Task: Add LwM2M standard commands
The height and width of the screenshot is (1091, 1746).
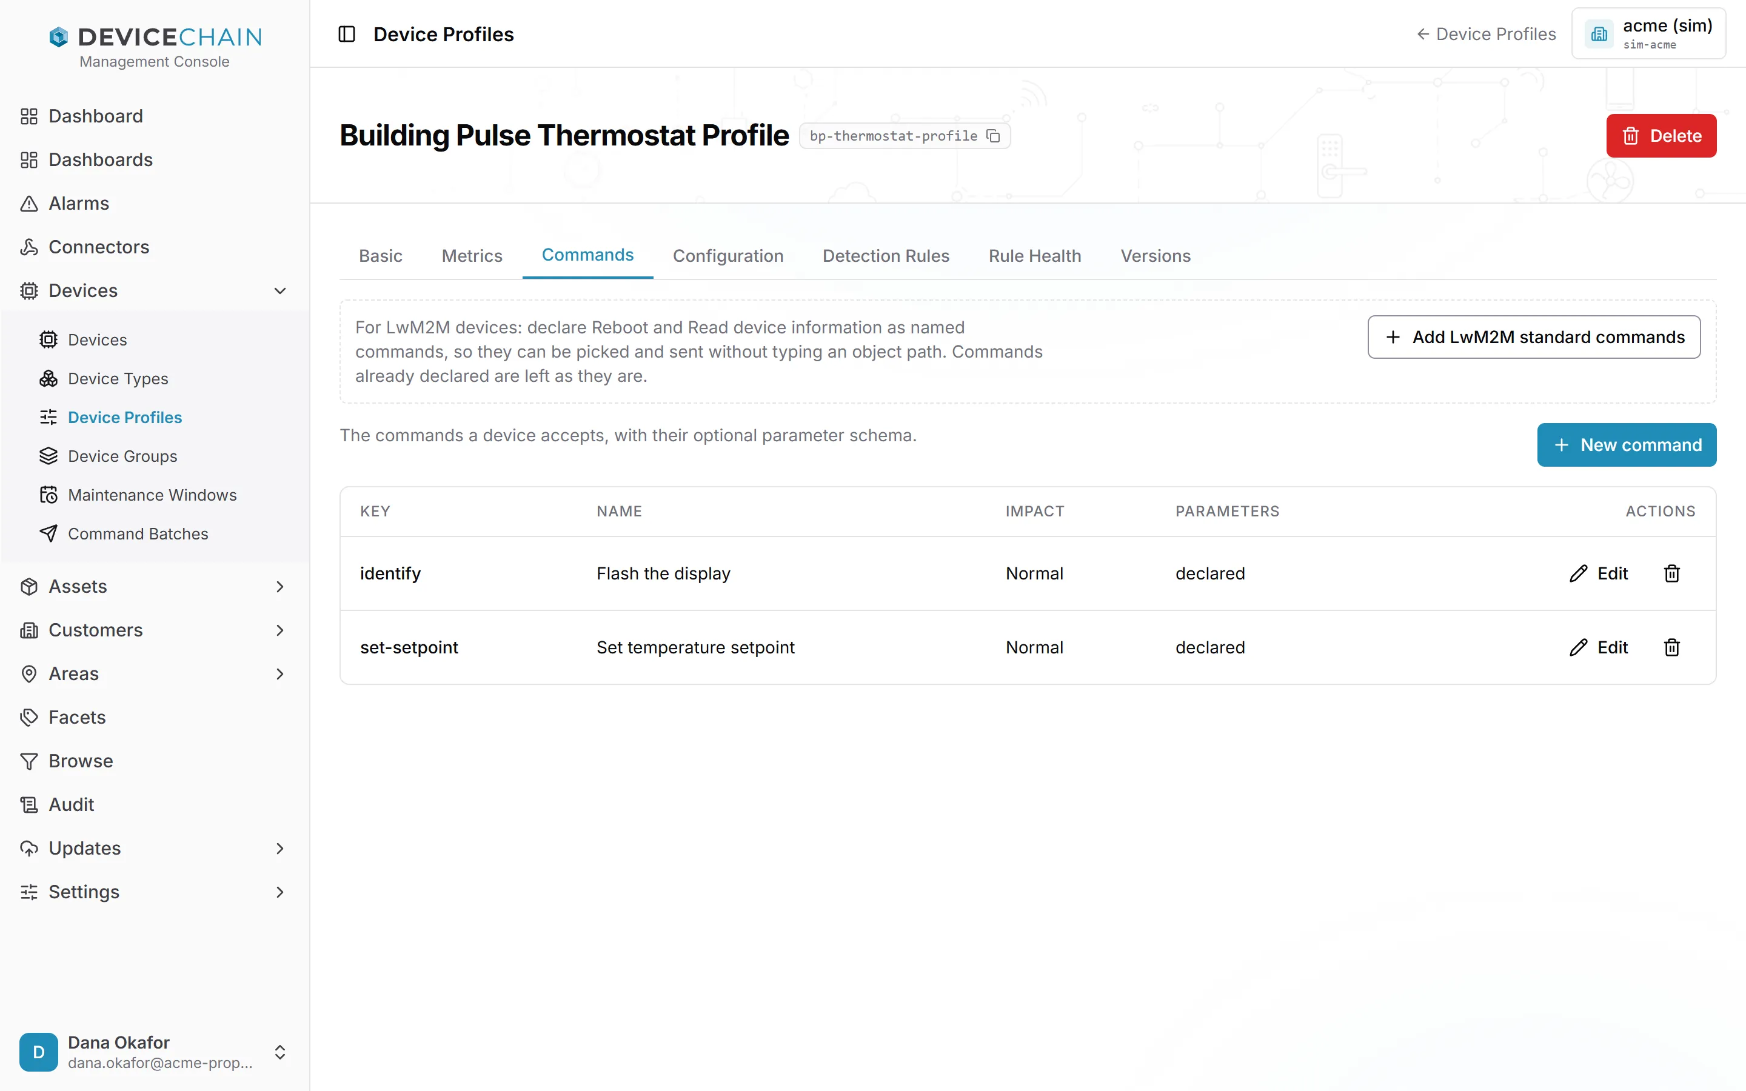Action: click(1534, 337)
